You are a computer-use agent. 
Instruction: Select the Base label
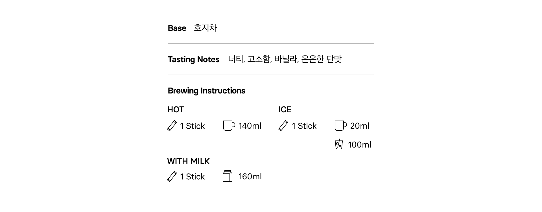click(x=177, y=28)
